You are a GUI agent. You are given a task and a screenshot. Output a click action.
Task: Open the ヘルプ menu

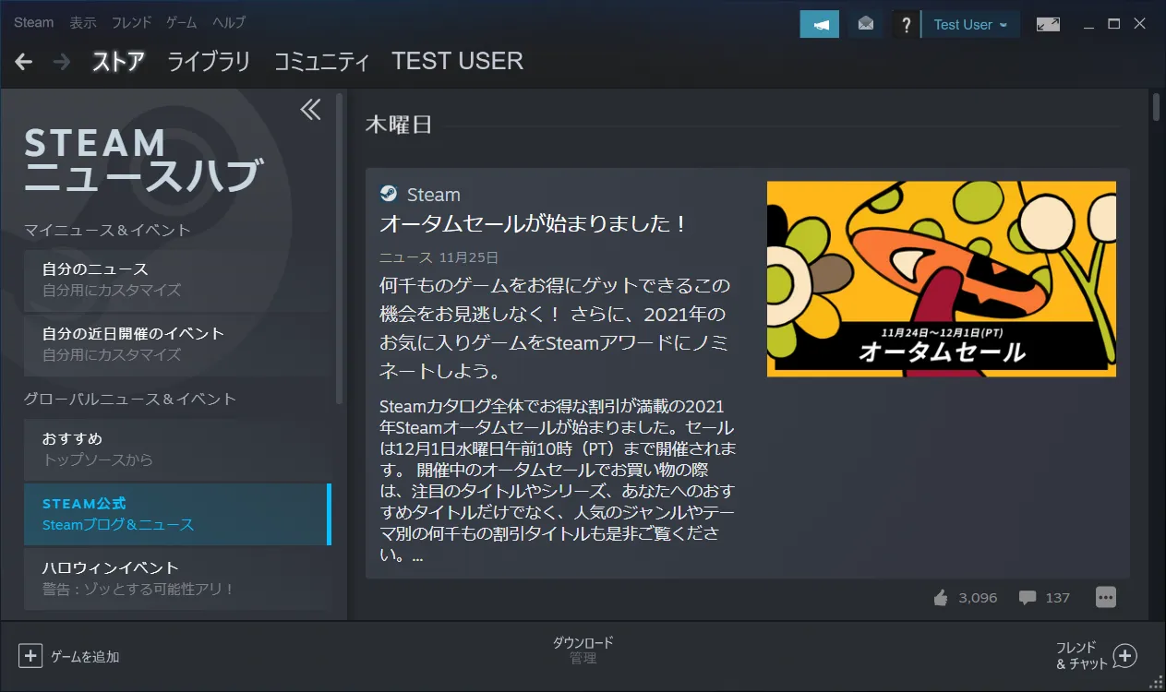pos(229,22)
